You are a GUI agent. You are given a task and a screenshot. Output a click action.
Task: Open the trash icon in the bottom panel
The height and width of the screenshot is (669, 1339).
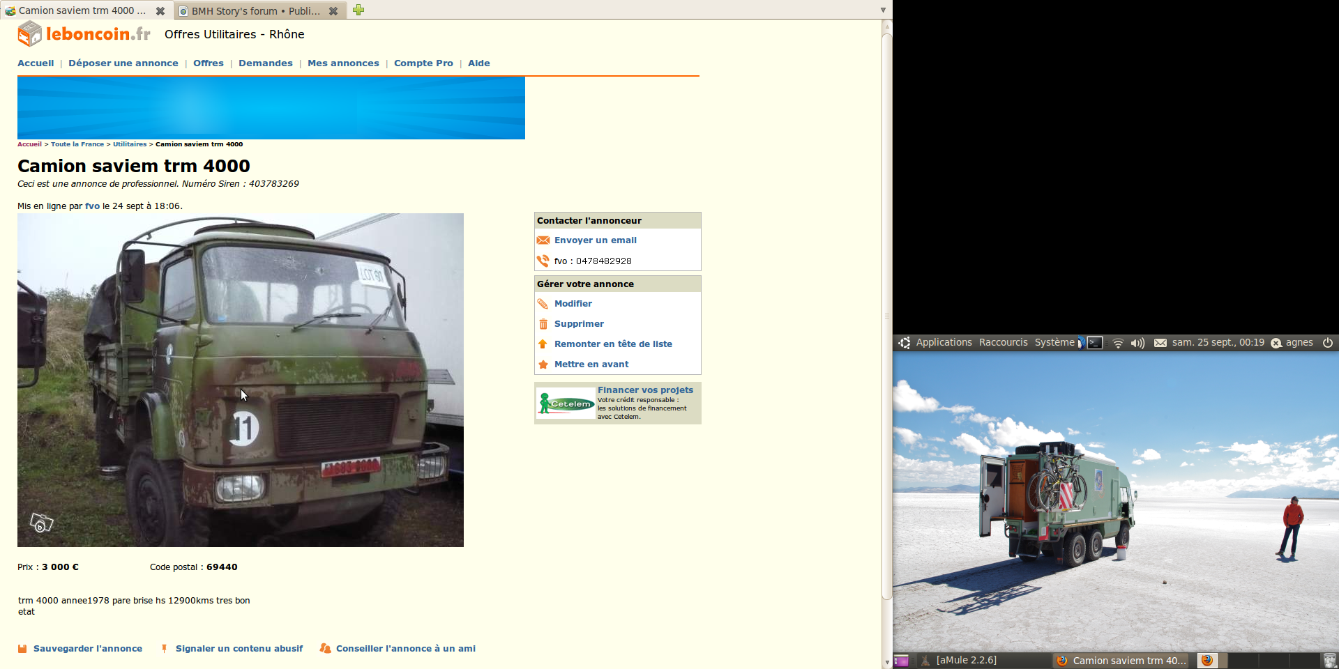coord(1329,660)
